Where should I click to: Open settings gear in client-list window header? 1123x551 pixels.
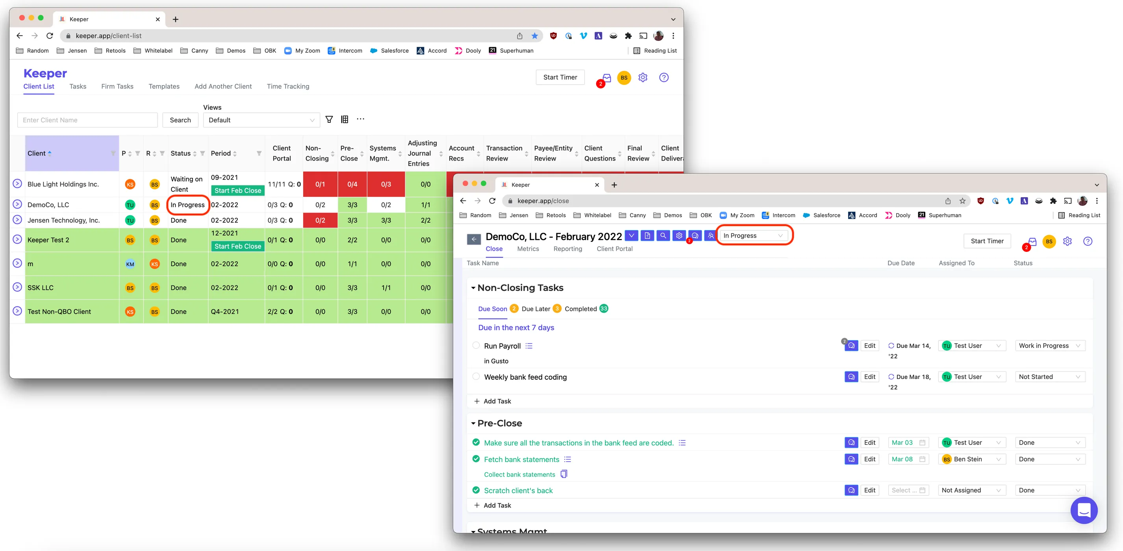click(x=643, y=78)
